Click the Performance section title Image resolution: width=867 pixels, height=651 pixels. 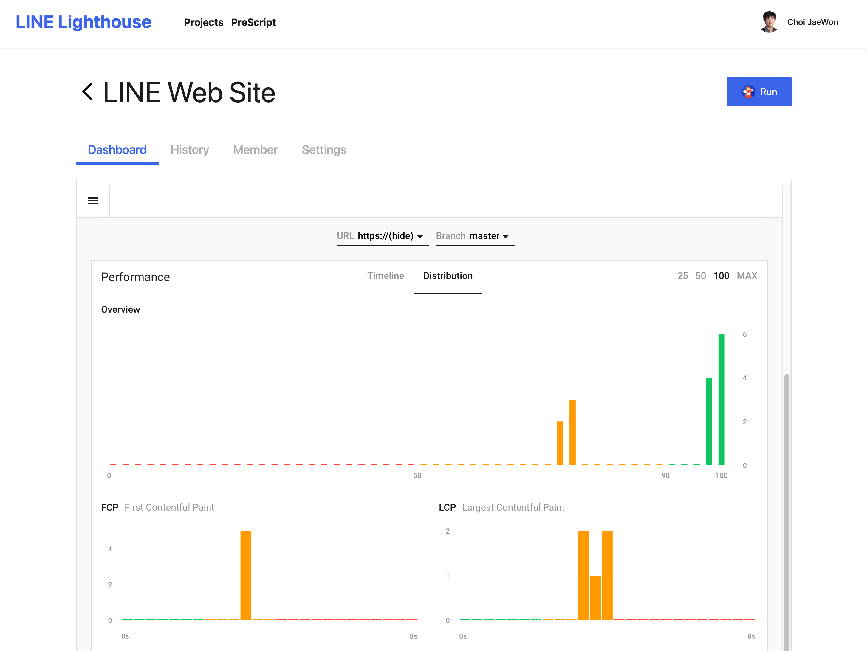pos(135,277)
